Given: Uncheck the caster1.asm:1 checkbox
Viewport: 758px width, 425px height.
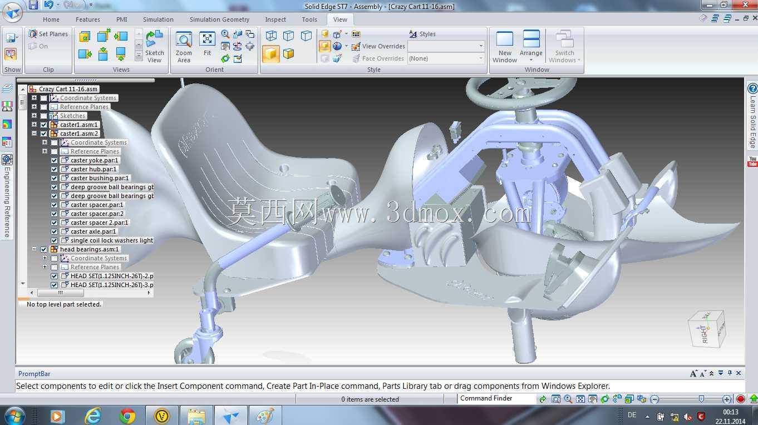Looking at the screenshot, I should tap(44, 125).
